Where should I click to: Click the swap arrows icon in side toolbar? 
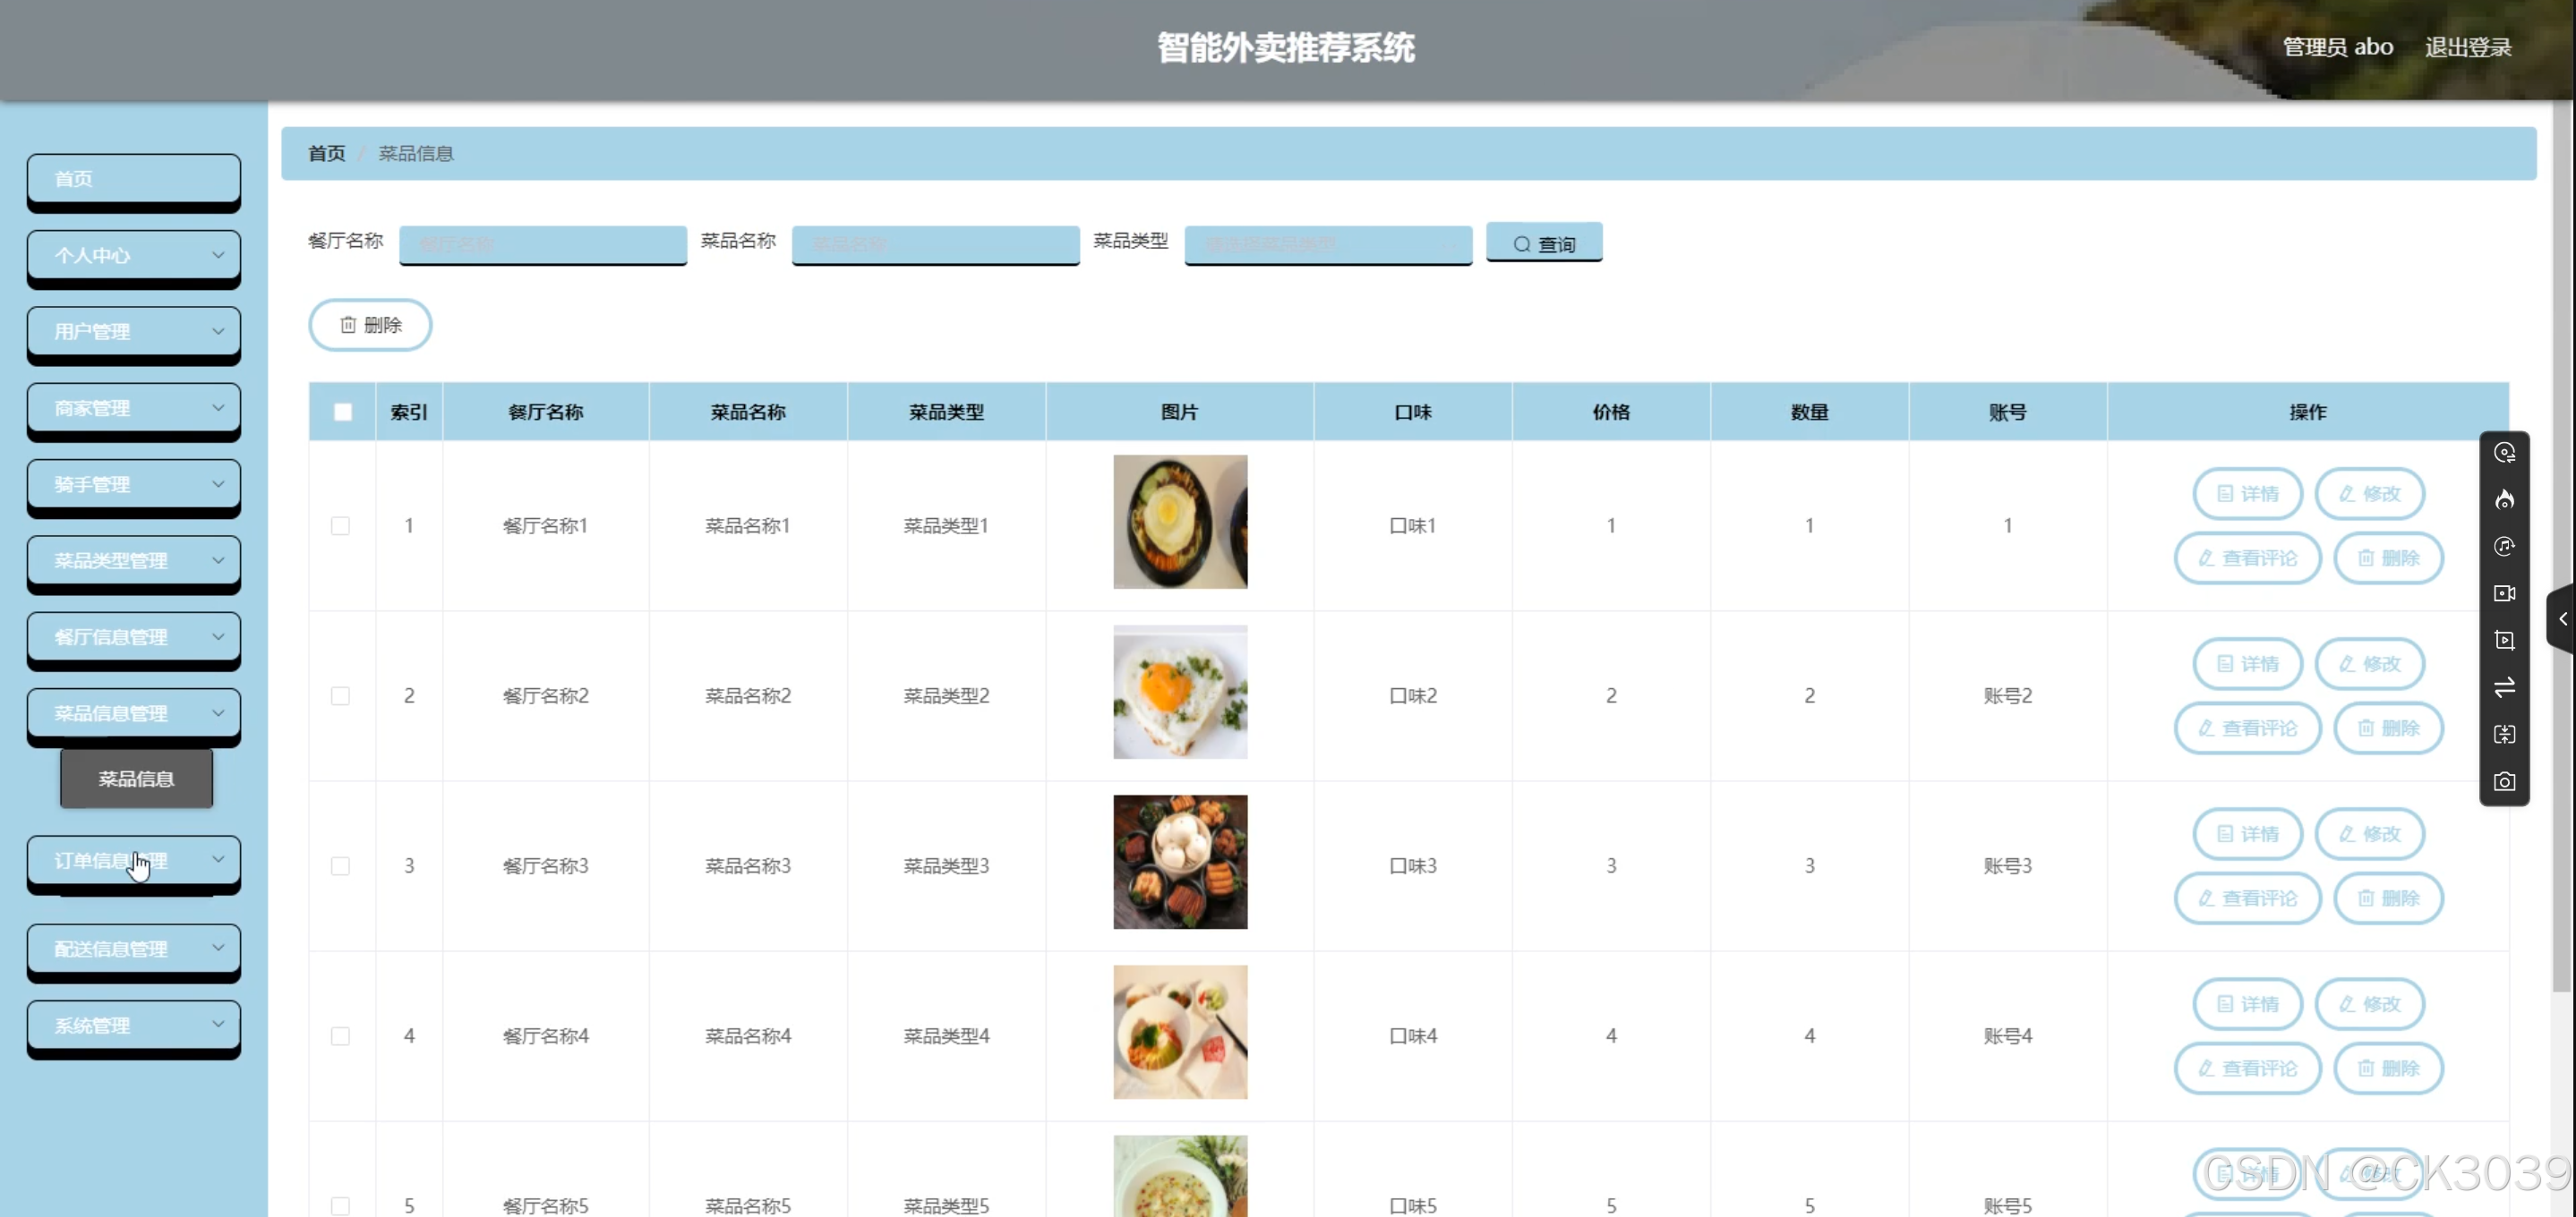[x=2504, y=687]
